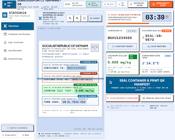Fit the scanned document to view
The width and height of the screenshot is (175, 140).
click(84, 18)
